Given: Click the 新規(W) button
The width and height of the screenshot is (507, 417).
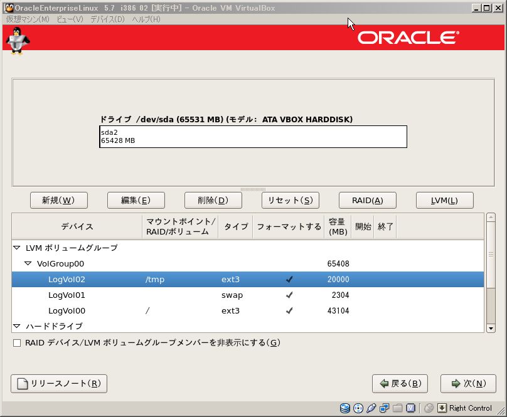Looking at the screenshot, I should [59, 201].
